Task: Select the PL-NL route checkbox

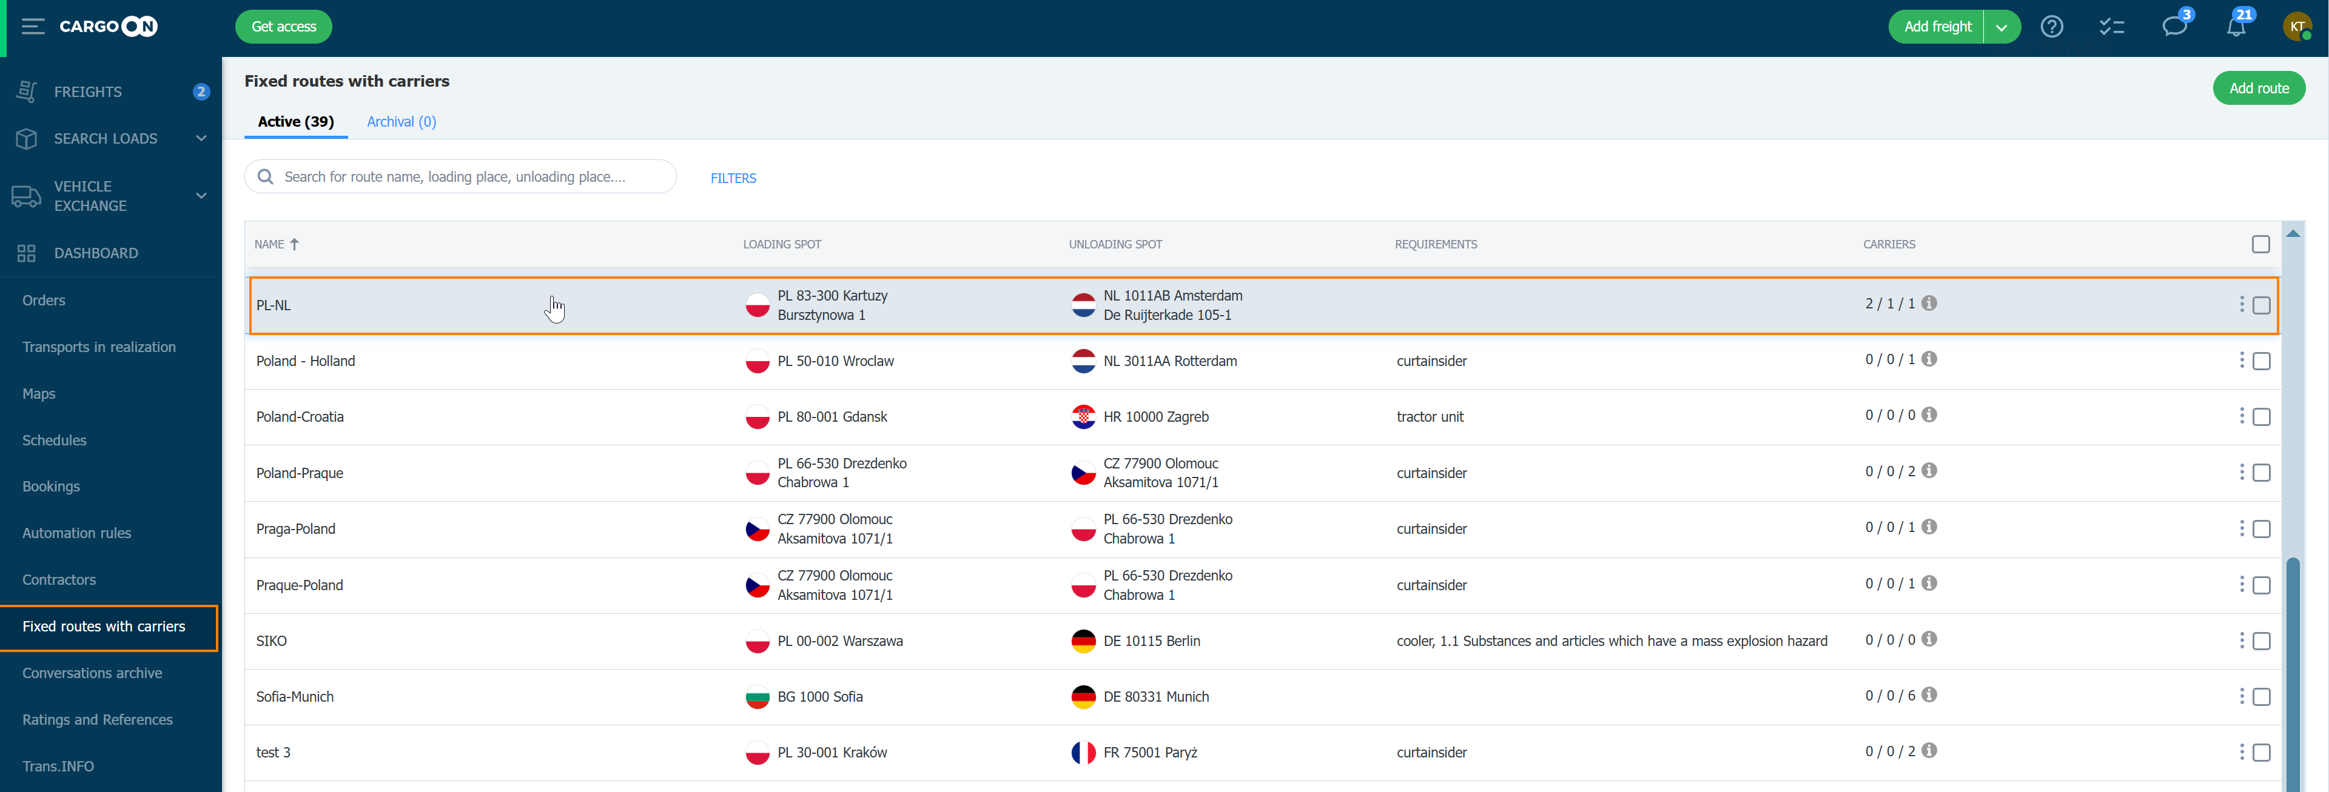Action: point(2261,305)
